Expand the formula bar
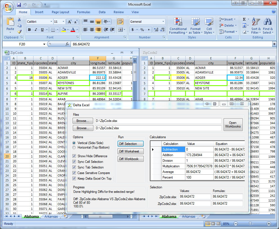This screenshot has width=279, height=229. [274, 44]
